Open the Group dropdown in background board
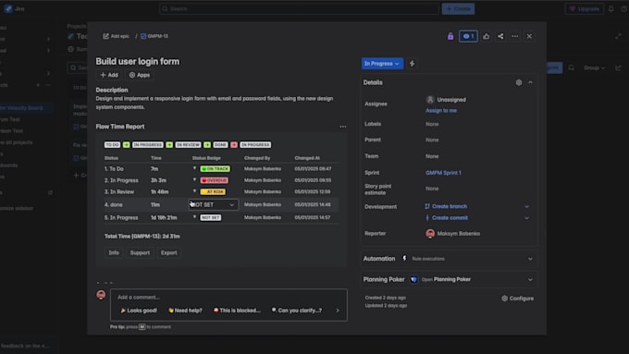 coord(594,68)
